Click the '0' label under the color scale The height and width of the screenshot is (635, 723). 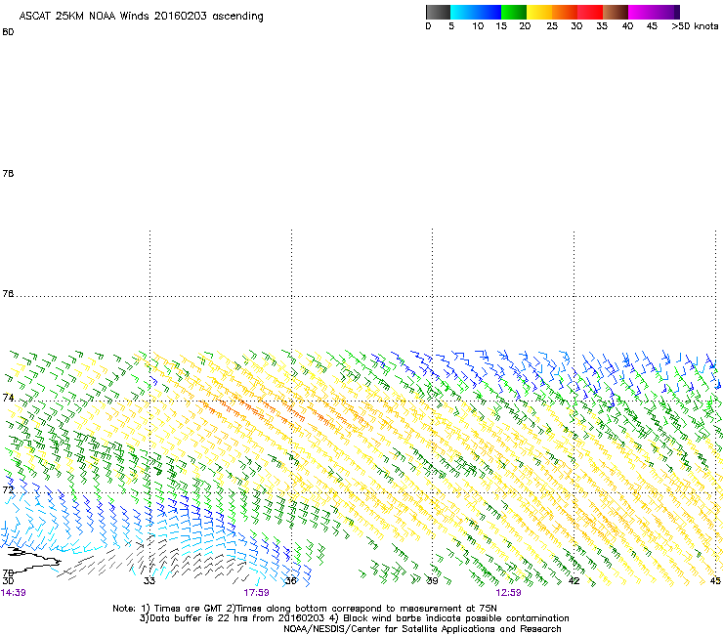(x=428, y=26)
